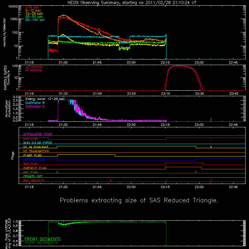Select the NON_SOLAR_EVENT flag label
This screenshot has width=249, height=249.
click(x=38, y=143)
